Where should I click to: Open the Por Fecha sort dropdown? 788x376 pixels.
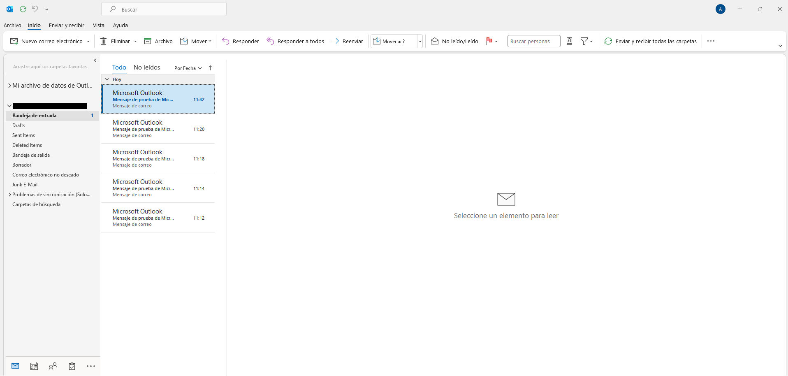pyautogui.click(x=188, y=68)
